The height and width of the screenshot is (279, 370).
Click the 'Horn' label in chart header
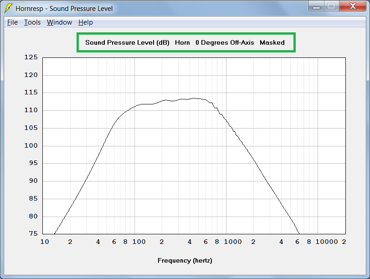click(x=182, y=42)
